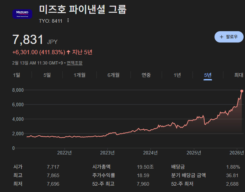Click the latest price dot on chart

click(242, 91)
